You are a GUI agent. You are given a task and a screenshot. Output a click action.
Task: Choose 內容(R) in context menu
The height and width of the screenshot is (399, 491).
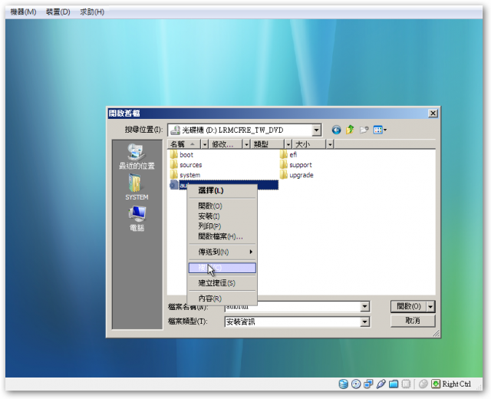(x=222, y=298)
